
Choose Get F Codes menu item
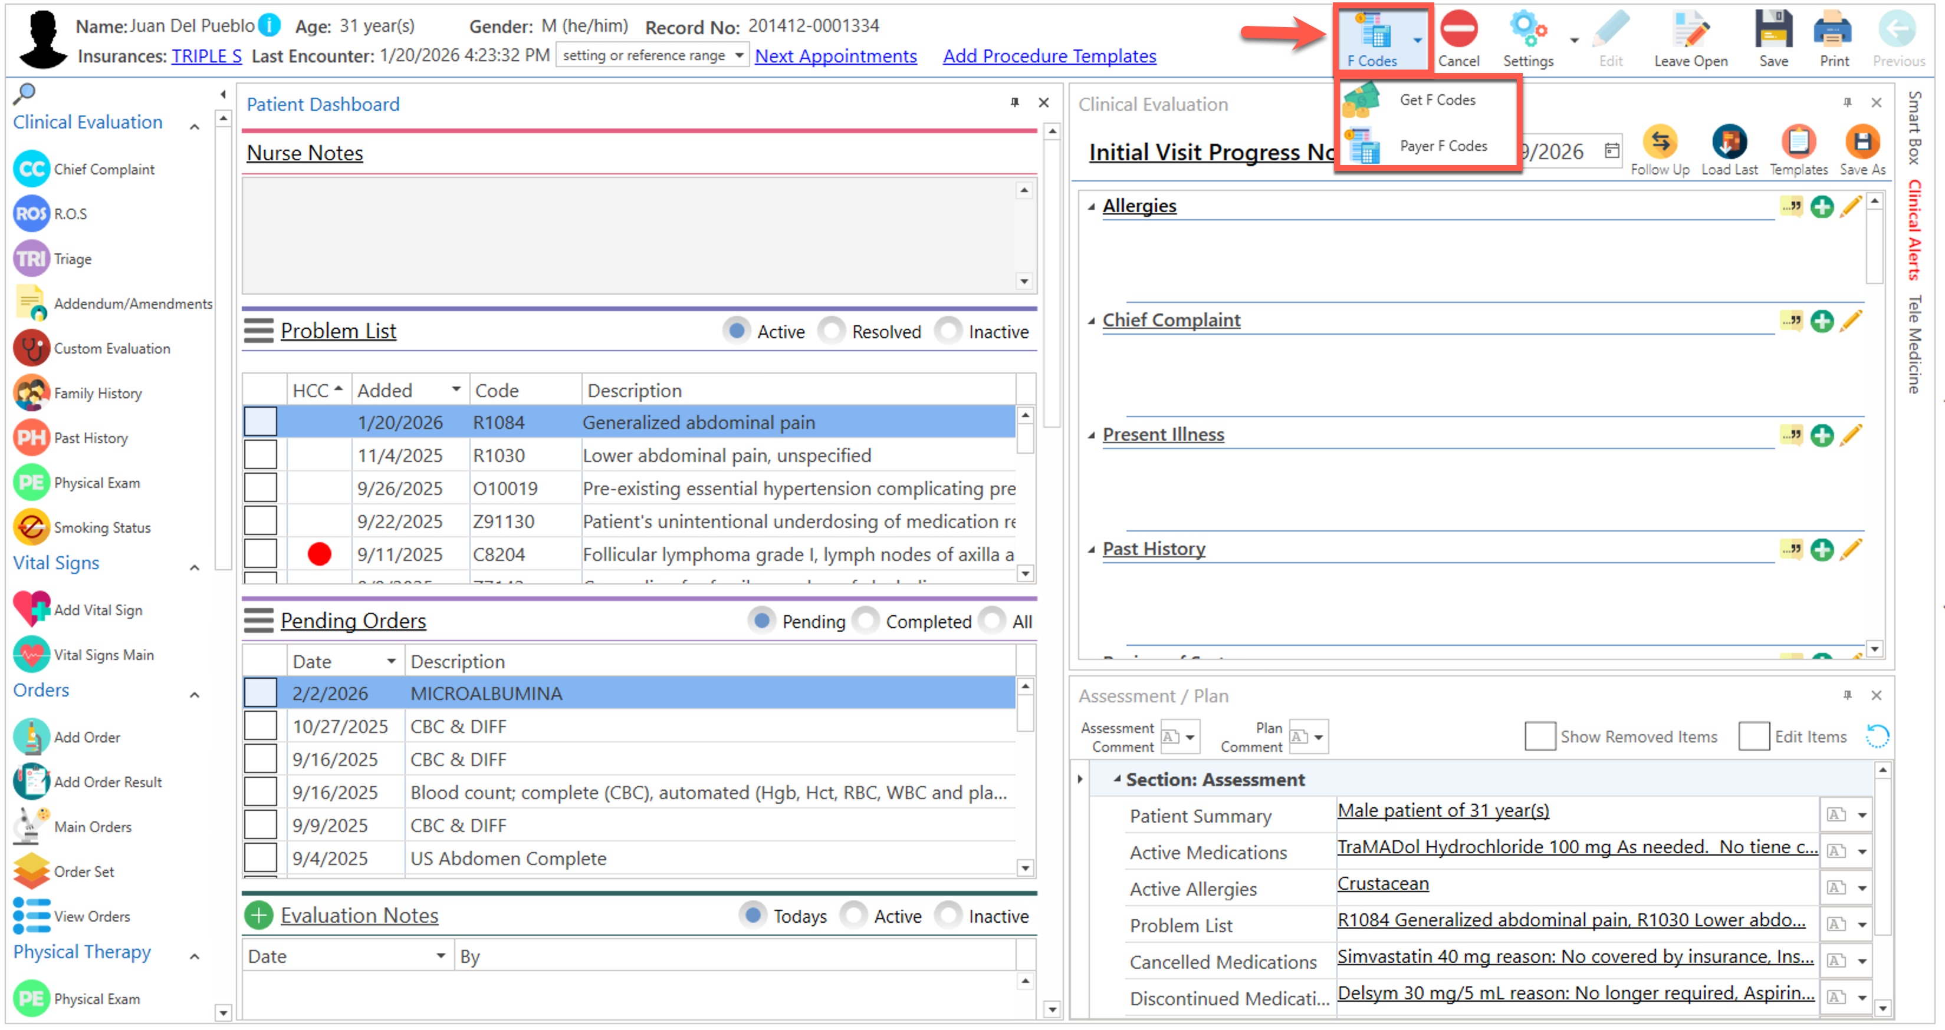tap(1436, 100)
